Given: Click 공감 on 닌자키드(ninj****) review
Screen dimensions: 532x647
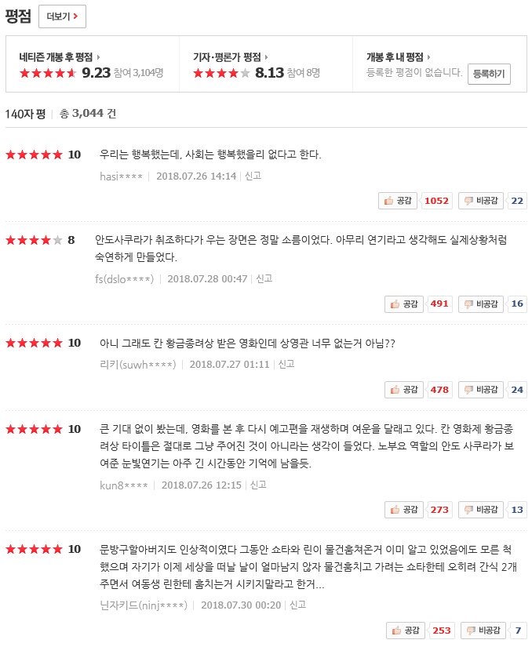Looking at the screenshot, I should coord(406,630).
